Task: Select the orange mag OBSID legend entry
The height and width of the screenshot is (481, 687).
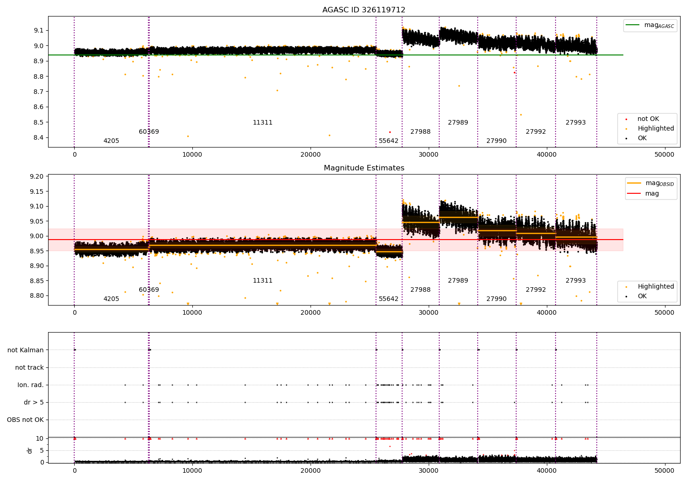Action: [651, 183]
